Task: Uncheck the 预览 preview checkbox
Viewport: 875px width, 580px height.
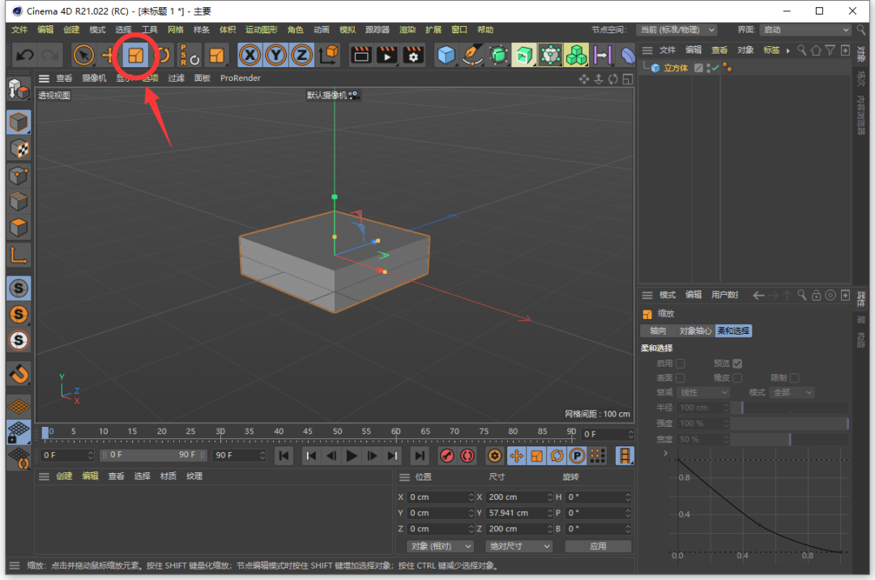Action: coord(737,364)
